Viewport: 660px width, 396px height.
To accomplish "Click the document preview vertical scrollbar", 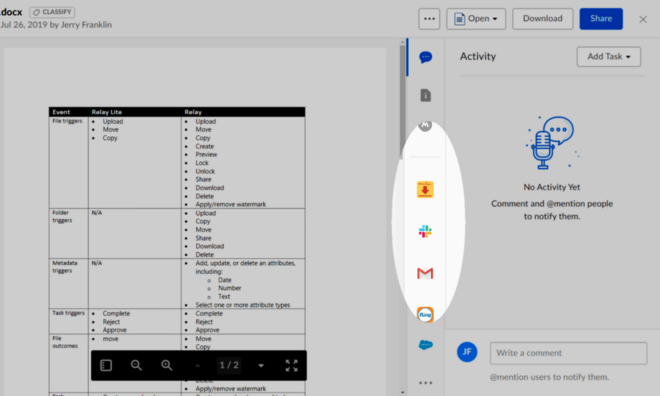I will click(402, 101).
